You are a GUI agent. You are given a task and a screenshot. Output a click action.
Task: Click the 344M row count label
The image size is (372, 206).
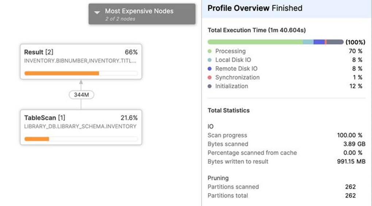pyautogui.click(x=81, y=95)
